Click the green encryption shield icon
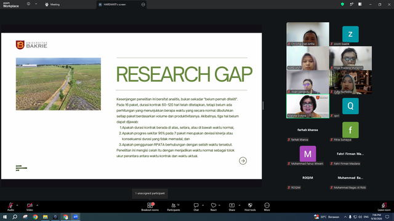 (342, 4)
